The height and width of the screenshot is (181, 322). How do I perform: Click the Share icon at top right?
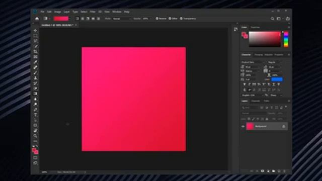[287, 19]
